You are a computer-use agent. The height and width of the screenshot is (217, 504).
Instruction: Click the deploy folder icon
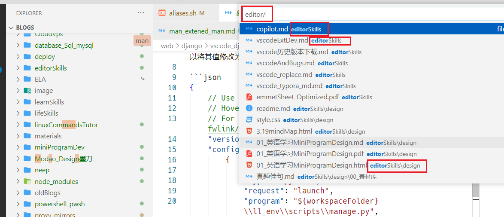[27, 57]
